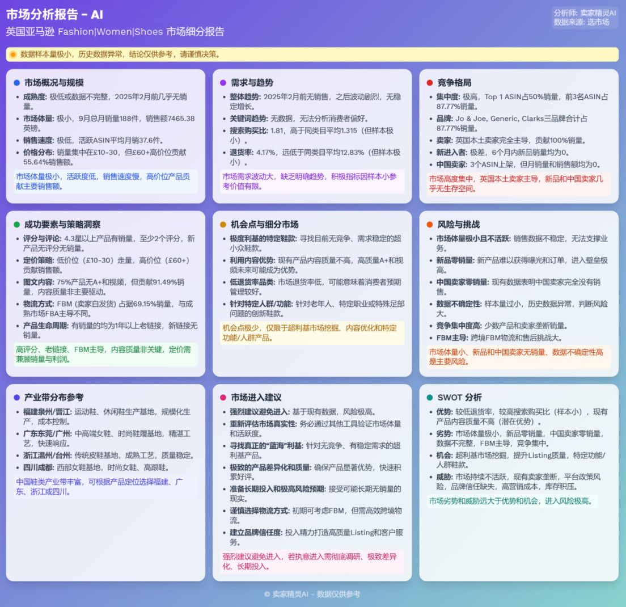Click the blue dot beside 市场概况与规模
This screenshot has width=626, height=607.
tap(17, 83)
